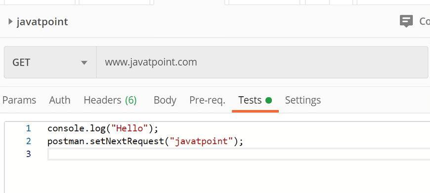The height and width of the screenshot is (193, 430).
Task: Open the Pre-req. tab
Action: (207, 101)
